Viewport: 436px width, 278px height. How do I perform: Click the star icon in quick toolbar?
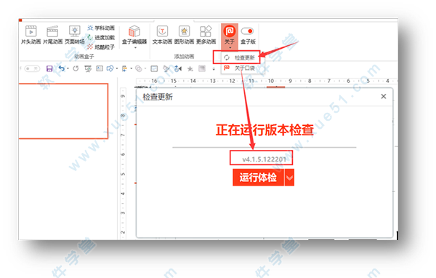pos(190,68)
